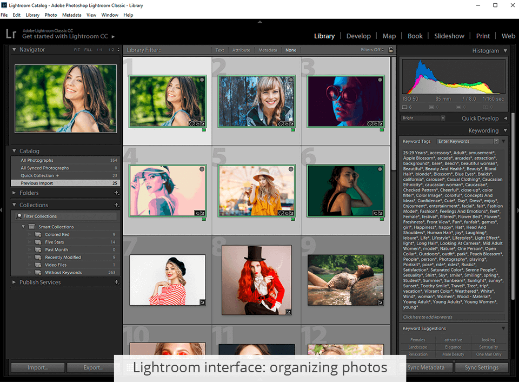Click the plus icon on Collections panel
The height and width of the screenshot is (382, 519).
[116, 205]
